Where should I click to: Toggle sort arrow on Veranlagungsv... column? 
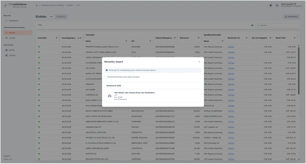point(78,38)
